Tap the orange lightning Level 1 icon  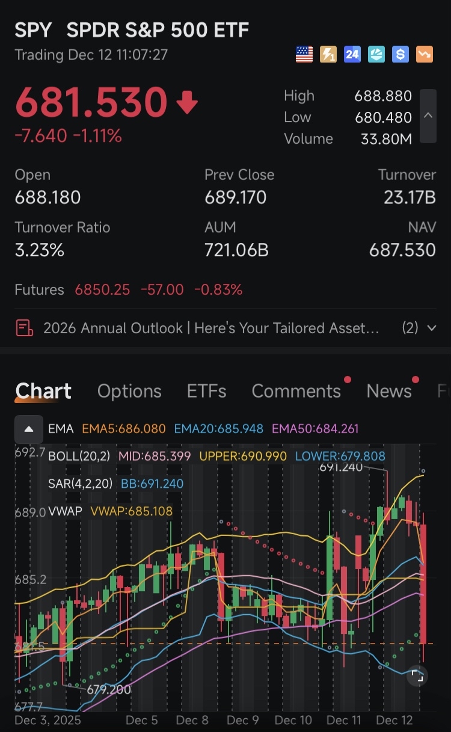pos(328,55)
